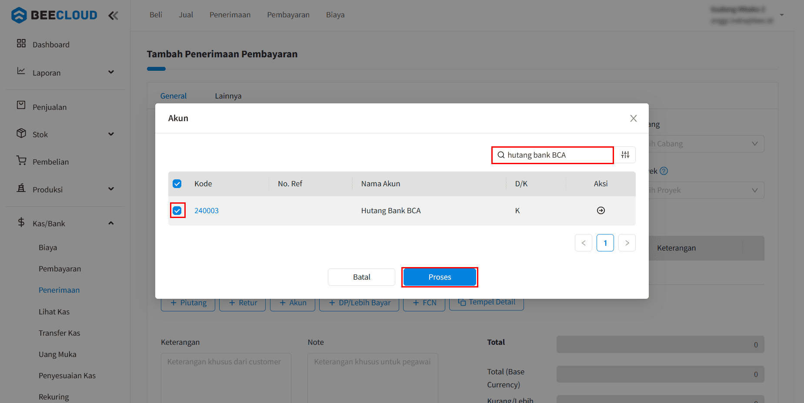804x403 pixels.
Task: Open the Penjualan sidebar item
Action: point(49,107)
